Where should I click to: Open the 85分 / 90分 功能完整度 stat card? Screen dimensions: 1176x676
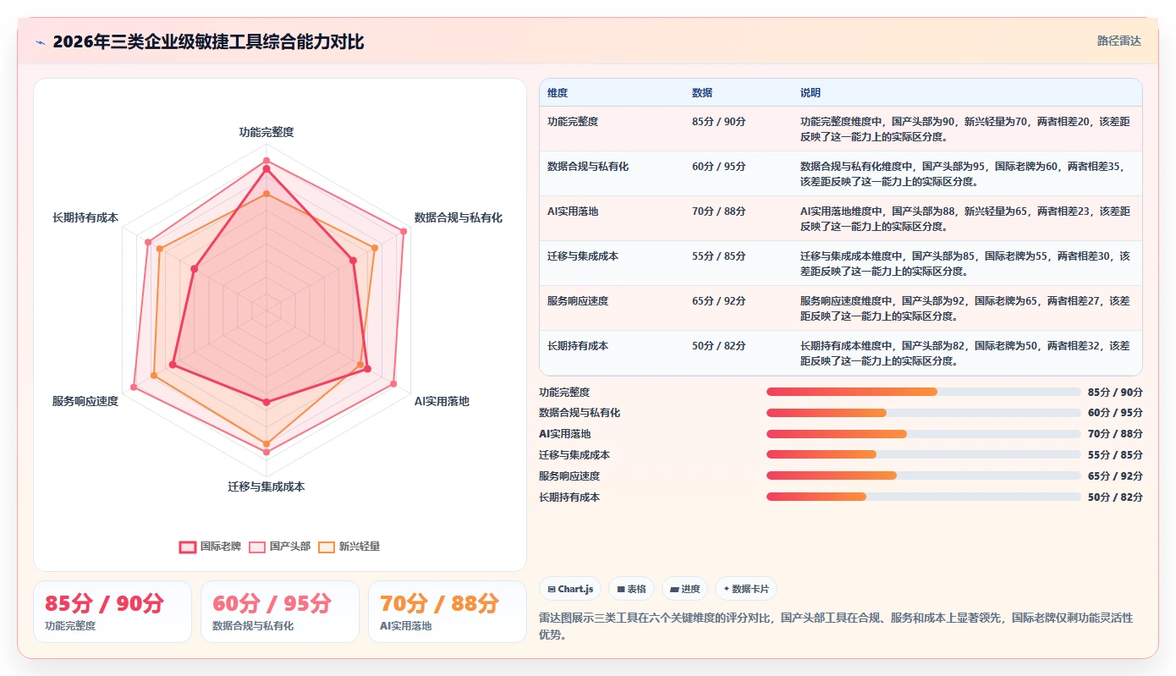113,612
